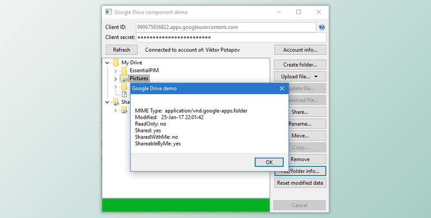Screen dimensions: 431x218
Task: Open Account info
Action: pos(300,50)
